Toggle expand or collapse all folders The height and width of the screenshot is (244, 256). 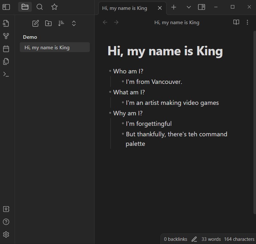(x=74, y=23)
